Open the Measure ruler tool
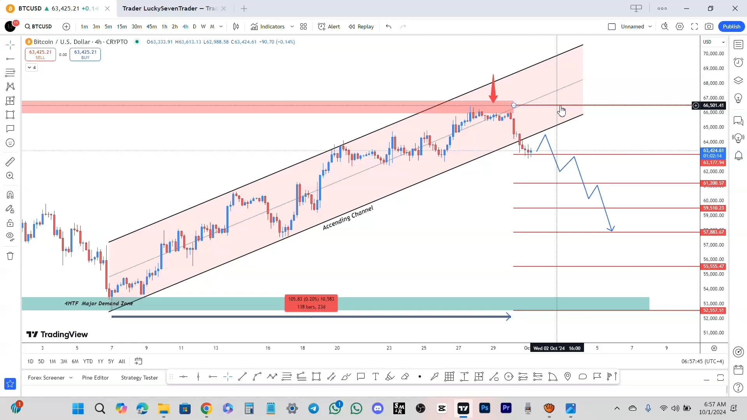The width and height of the screenshot is (747, 420). click(10, 161)
